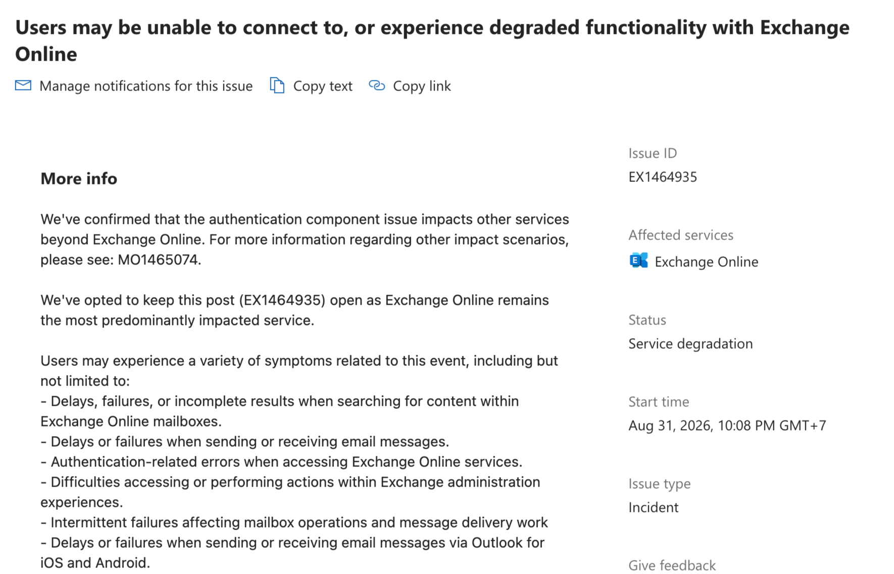Click the Exchange Online affected service name
The image size is (894, 574).
click(706, 262)
